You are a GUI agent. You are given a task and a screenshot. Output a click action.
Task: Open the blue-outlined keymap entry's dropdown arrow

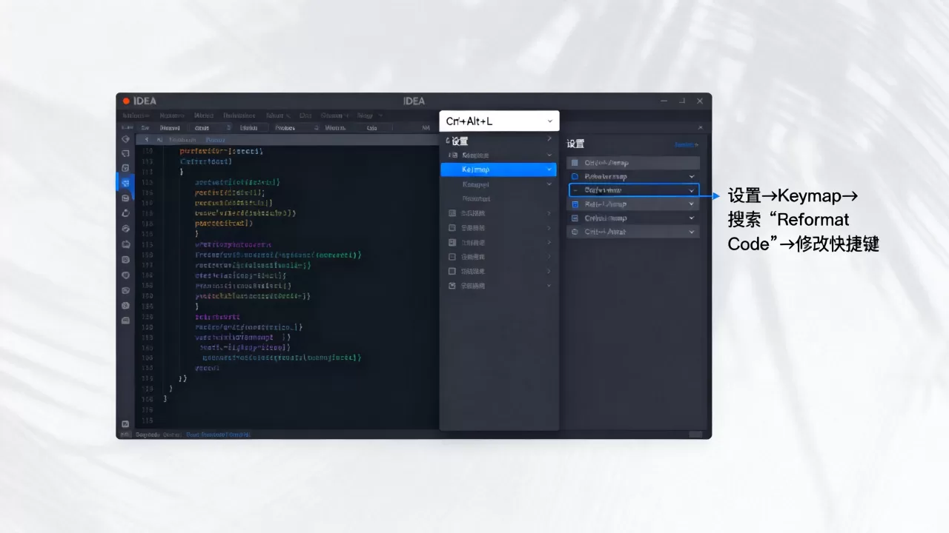tap(692, 190)
